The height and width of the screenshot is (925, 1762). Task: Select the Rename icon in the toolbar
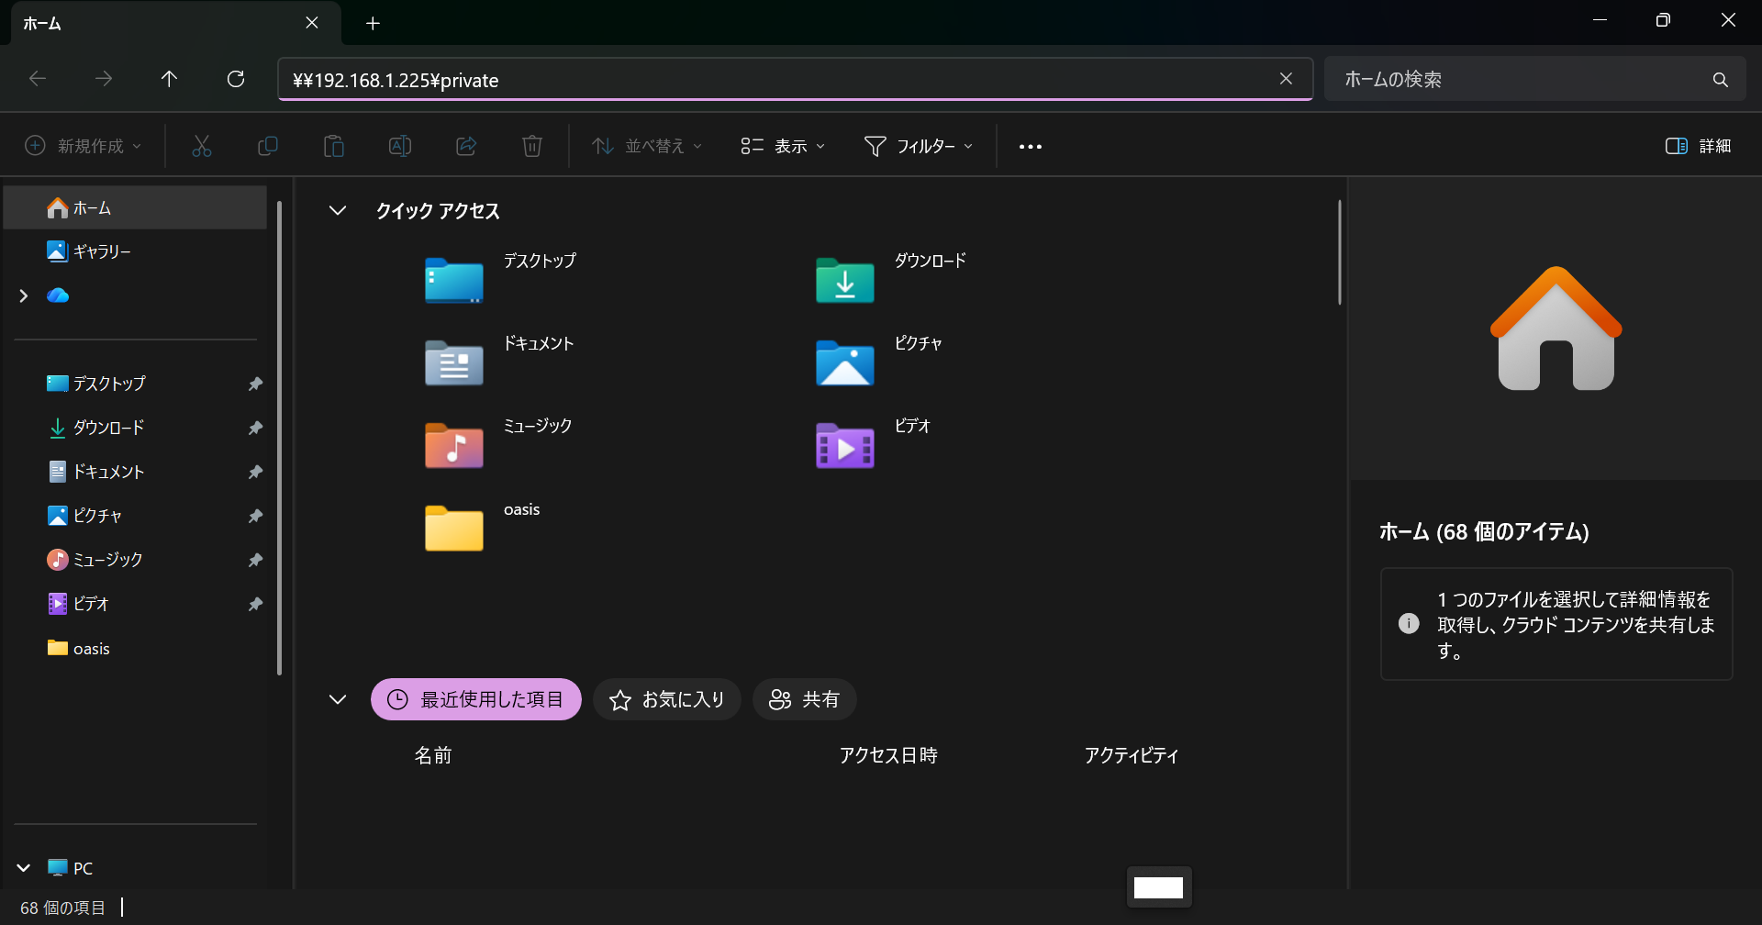400,146
